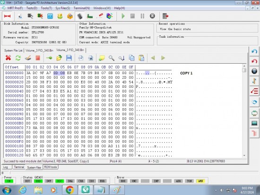Click the paste clipboard icon
260x195 pixels.
tap(141, 58)
